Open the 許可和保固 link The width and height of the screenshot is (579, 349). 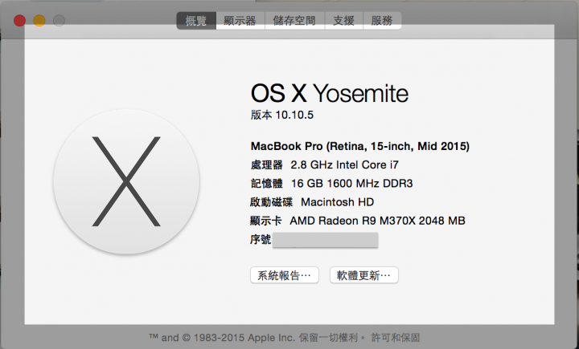click(396, 338)
